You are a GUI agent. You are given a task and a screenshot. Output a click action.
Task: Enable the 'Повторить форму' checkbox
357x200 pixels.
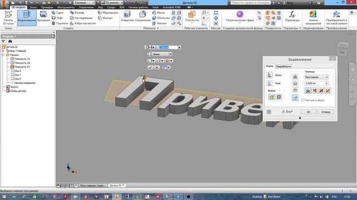[302, 100]
